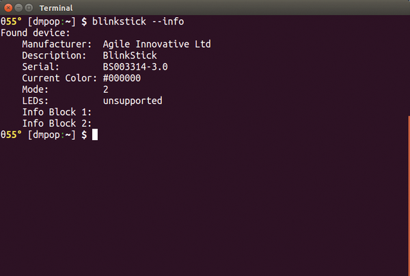Image resolution: width=410 pixels, height=276 pixels.
Task: Click the white cursor block at prompt
Action: pos(95,135)
